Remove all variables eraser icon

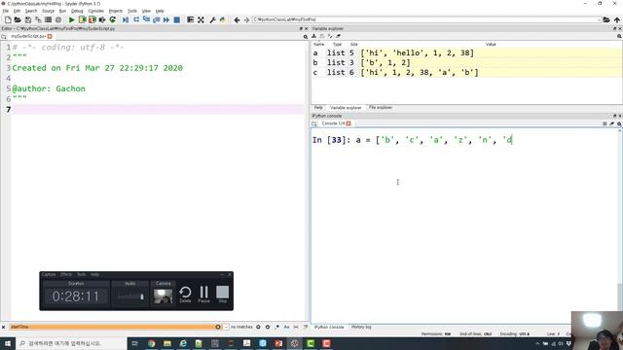click(338, 36)
